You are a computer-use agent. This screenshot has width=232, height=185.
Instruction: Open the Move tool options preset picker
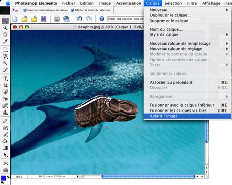(15, 10)
